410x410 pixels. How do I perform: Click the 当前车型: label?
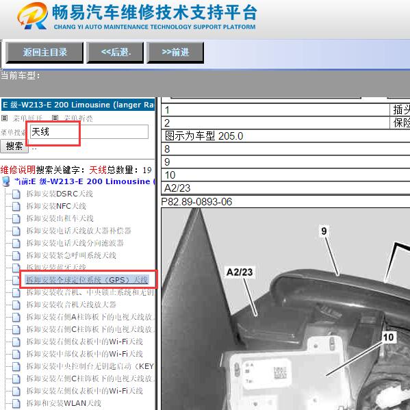[x=21, y=76]
